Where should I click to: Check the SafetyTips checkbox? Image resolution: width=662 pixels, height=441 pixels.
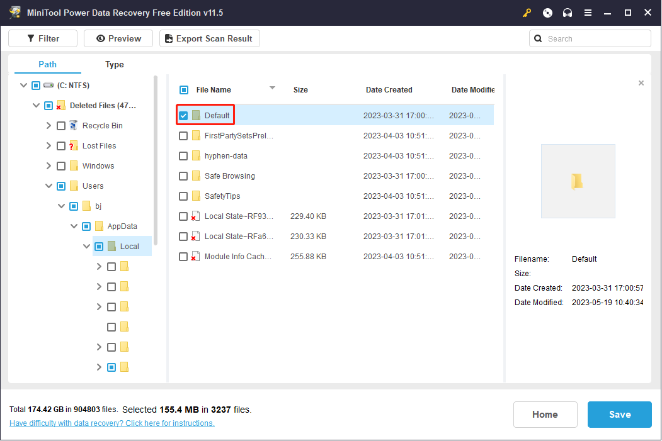(183, 196)
